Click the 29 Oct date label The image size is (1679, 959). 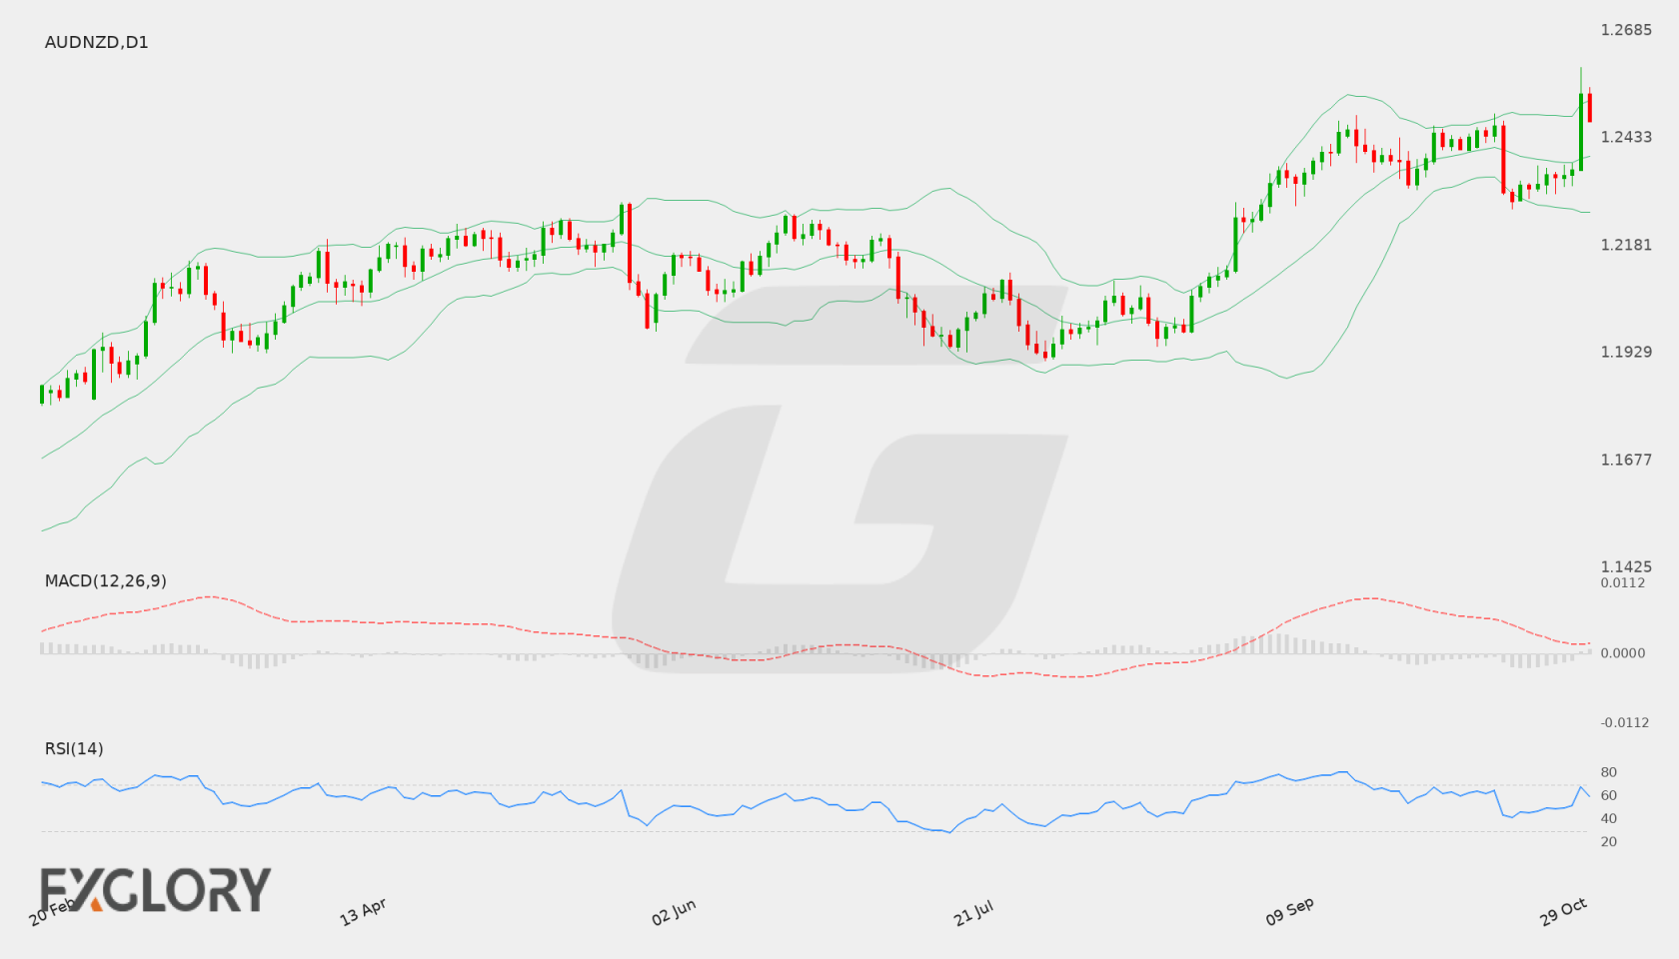pos(1563,911)
